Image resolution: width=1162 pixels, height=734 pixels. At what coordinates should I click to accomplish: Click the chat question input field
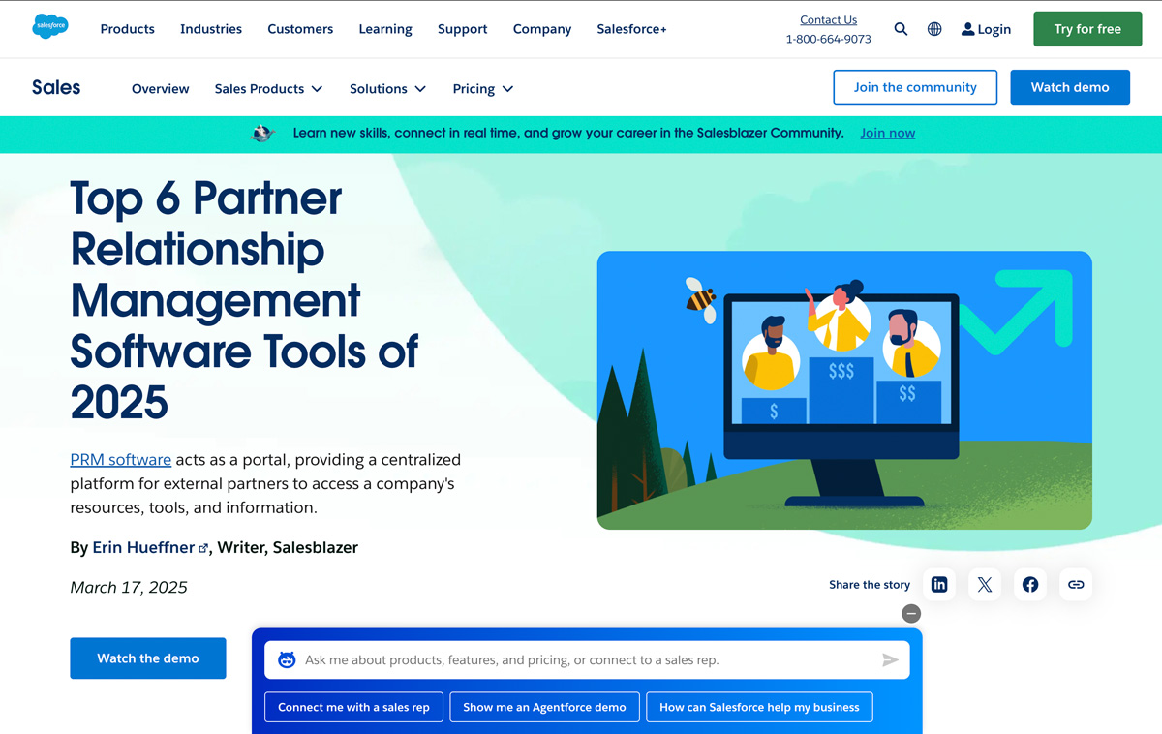581,659
